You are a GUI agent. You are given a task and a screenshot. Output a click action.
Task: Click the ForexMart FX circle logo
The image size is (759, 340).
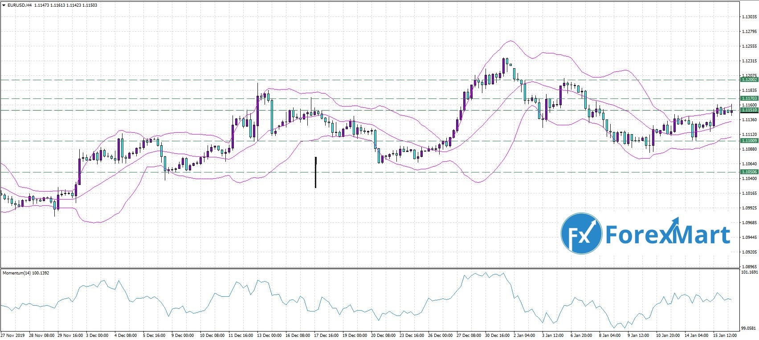(581, 234)
